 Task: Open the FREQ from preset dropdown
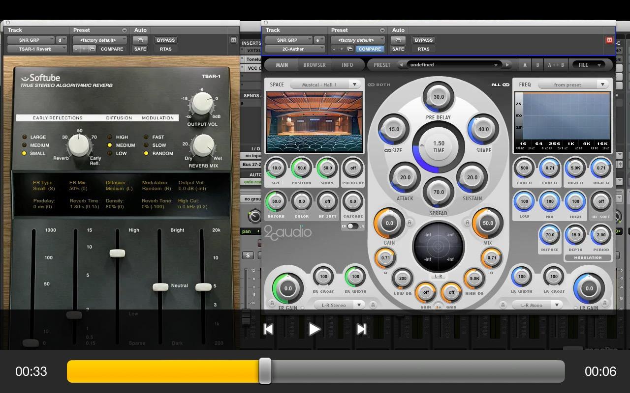pyautogui.click(x=574, y=84)
